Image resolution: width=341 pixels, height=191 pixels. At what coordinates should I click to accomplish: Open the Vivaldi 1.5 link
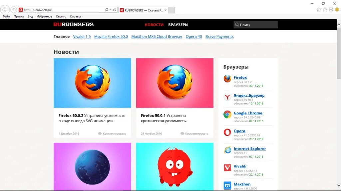tap(82, 37)
